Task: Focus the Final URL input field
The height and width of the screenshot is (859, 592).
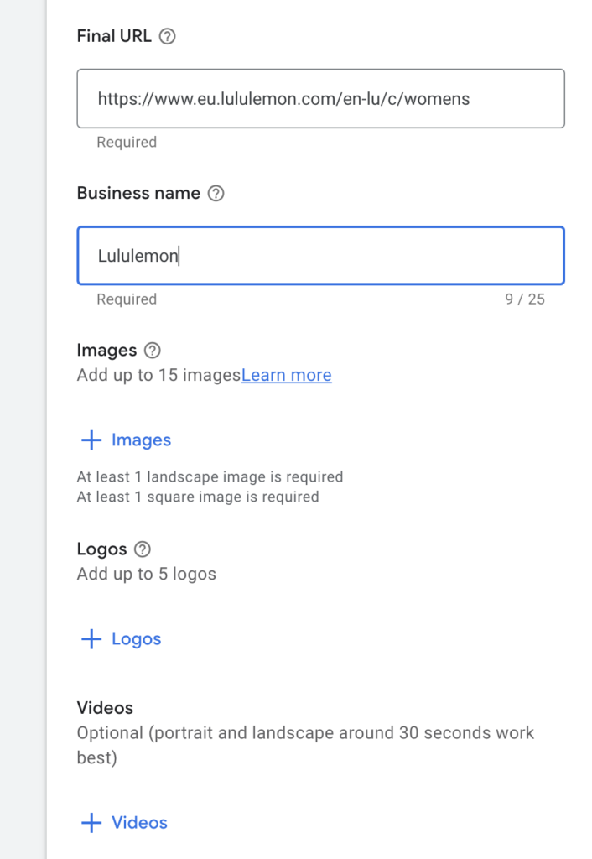Action: click(321, 99)
